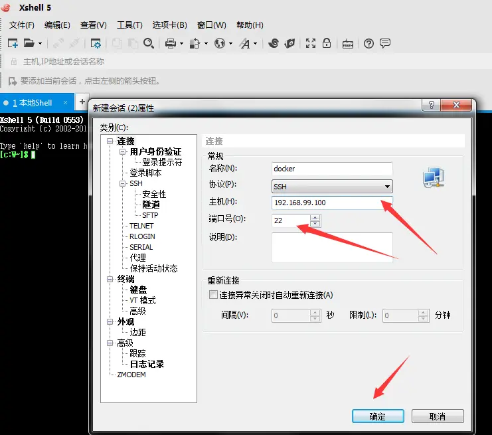
Task: Select 登录提示符 in category tree
Action: [x=162, y=162]
